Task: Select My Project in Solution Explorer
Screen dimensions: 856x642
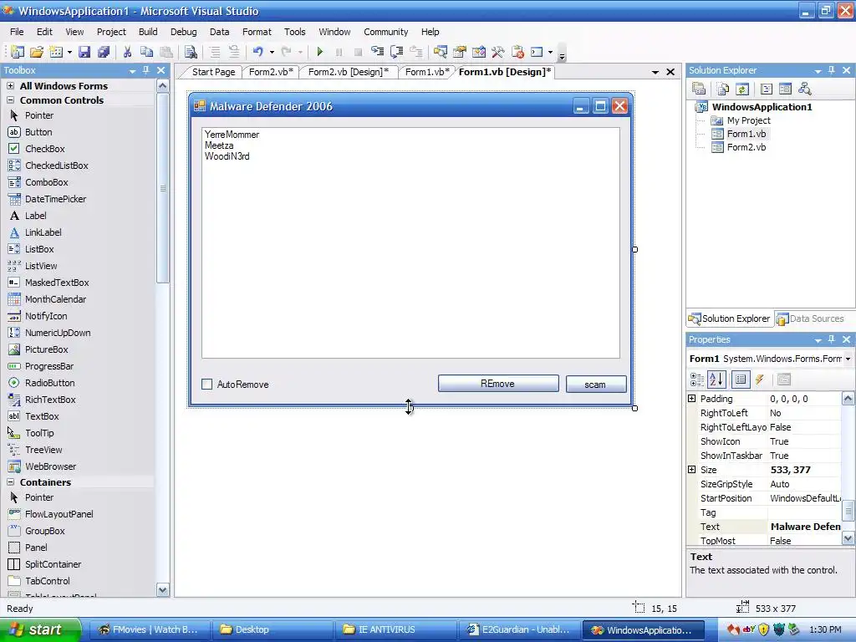Action: (x=748, y=120)
